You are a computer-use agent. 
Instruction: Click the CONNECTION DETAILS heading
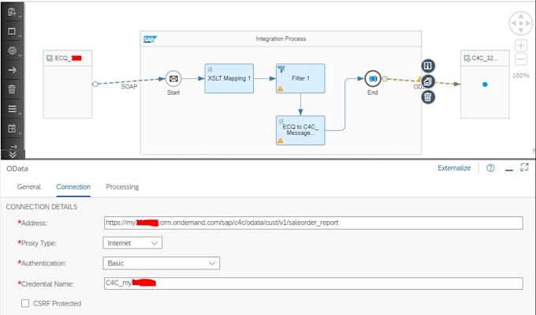coord(42,207)
